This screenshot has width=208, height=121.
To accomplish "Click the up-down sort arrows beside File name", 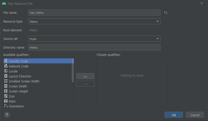I will point(165,13).
